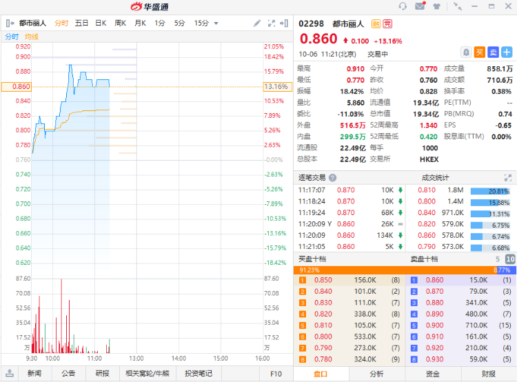The image size is (517, 382).
Task: Open the messages envelope icon
Action: coord(420,6)
